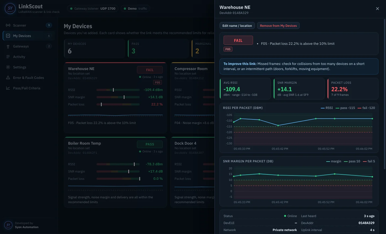Image resolution: width=386 pixels, height=234 pixels.
Task: Click the Demo traffic pill
Action: point(135,9)
